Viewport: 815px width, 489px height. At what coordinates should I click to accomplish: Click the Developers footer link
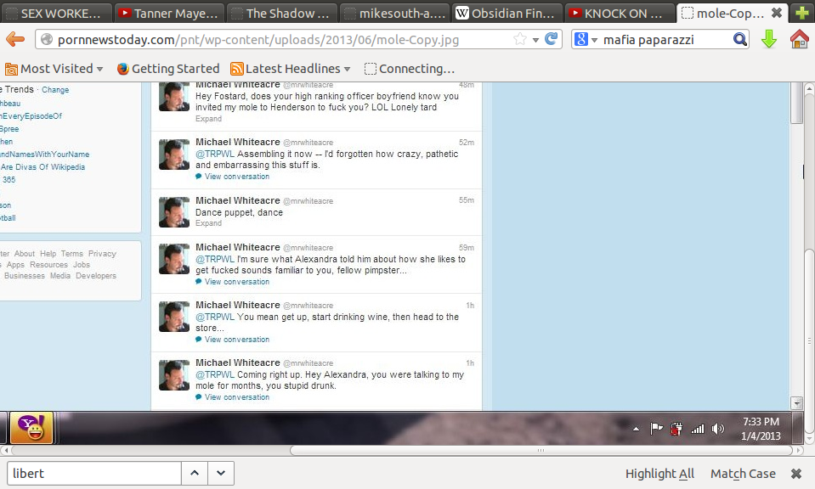pyautogui.click(x=96, y=276)
